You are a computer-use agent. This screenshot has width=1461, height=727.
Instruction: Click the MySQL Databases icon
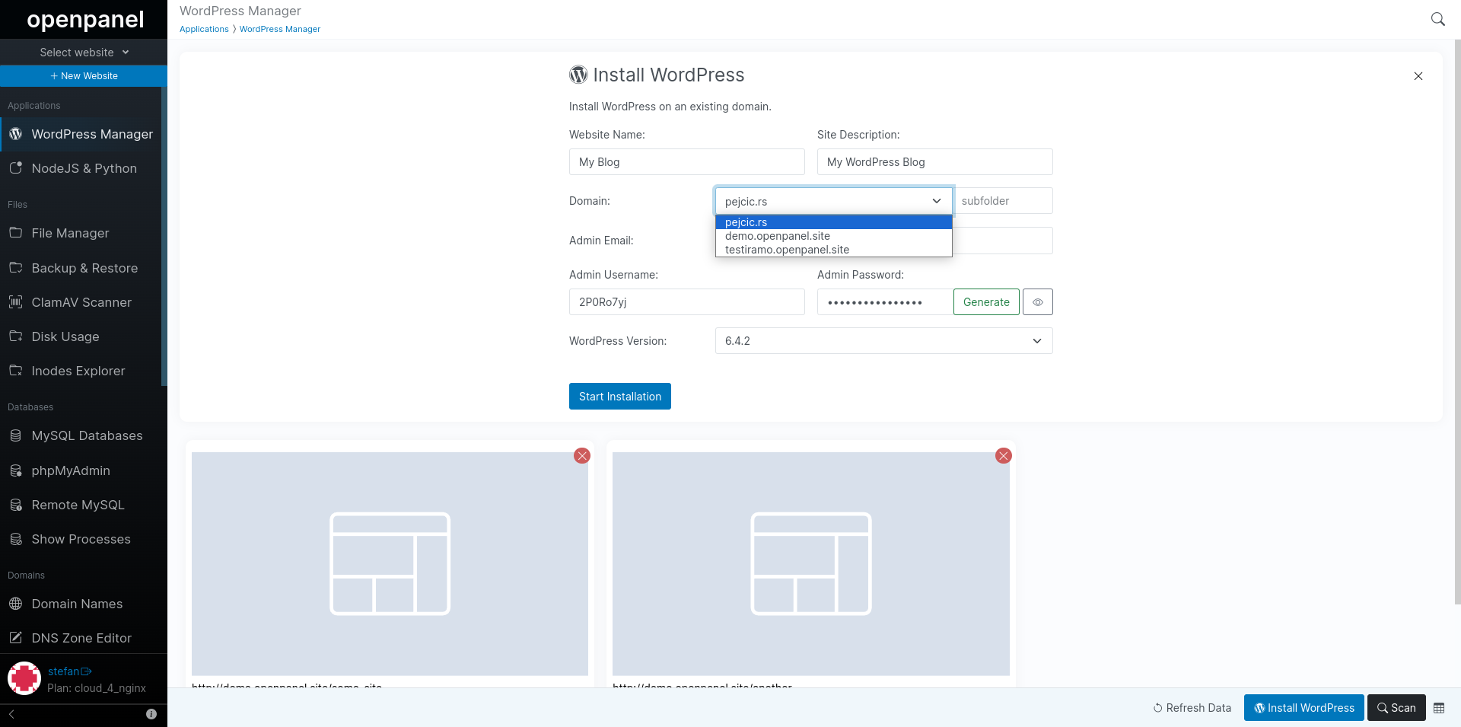click(16, 435)
